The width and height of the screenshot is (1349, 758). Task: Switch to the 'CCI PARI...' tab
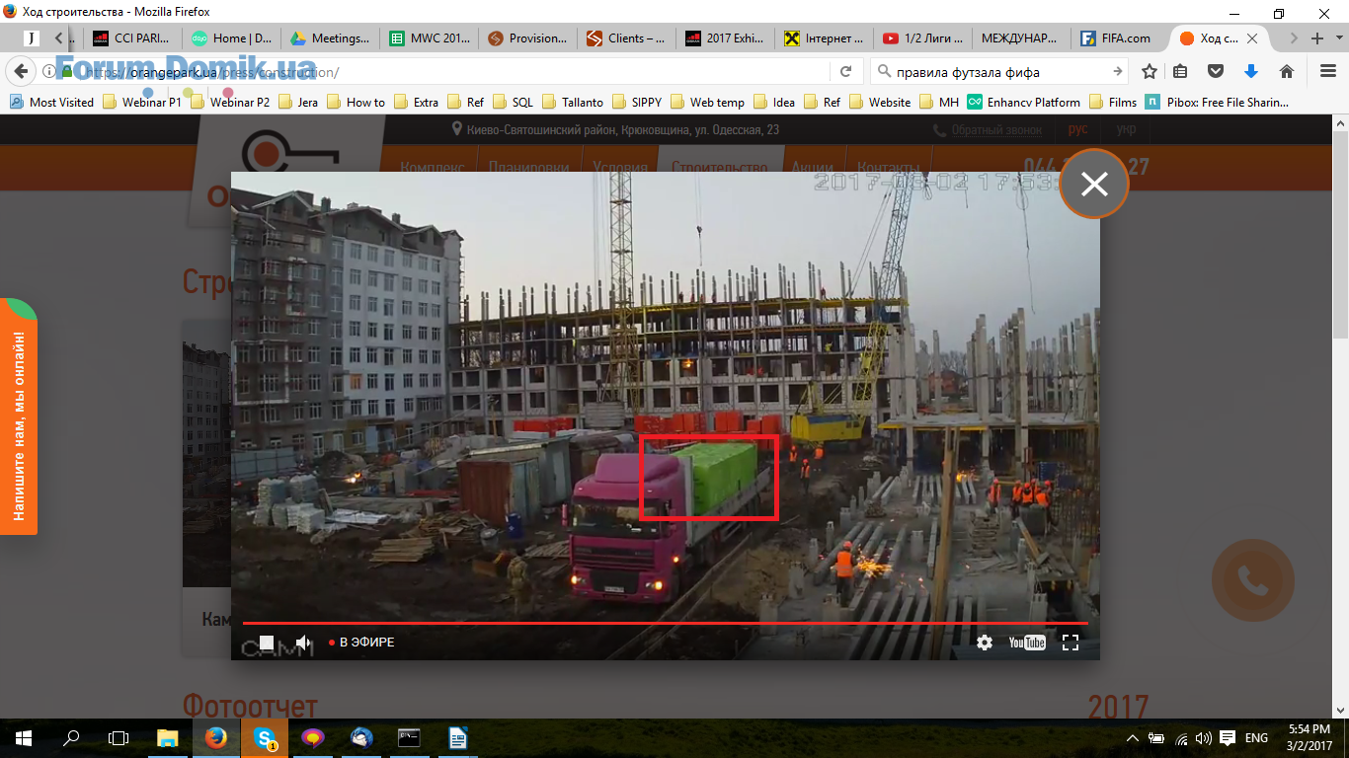point(132,38)
